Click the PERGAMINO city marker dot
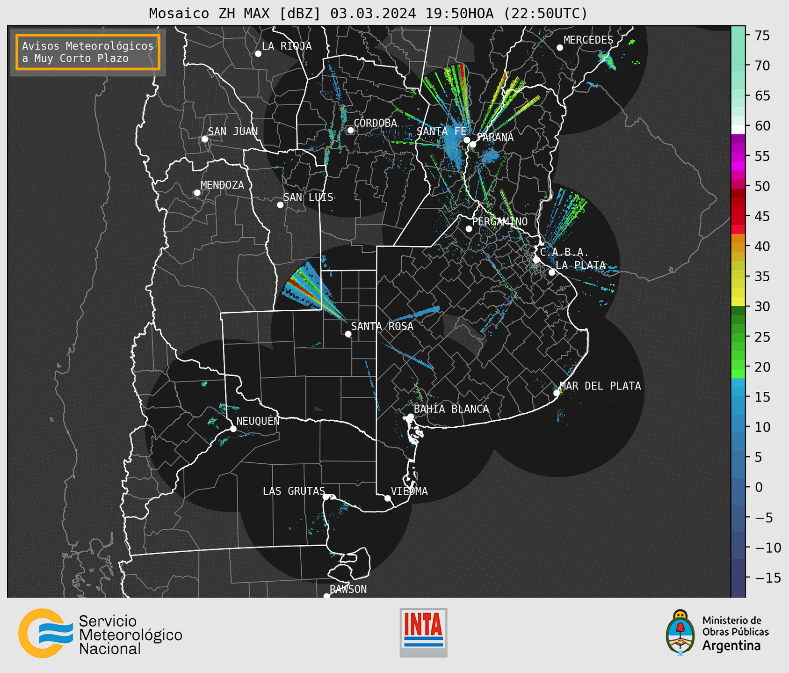Viewport: 789px width, 673px height. [469, 229]
